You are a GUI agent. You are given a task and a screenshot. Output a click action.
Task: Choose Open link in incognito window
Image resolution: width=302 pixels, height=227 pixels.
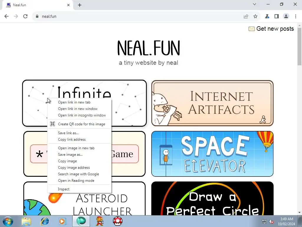79,115
